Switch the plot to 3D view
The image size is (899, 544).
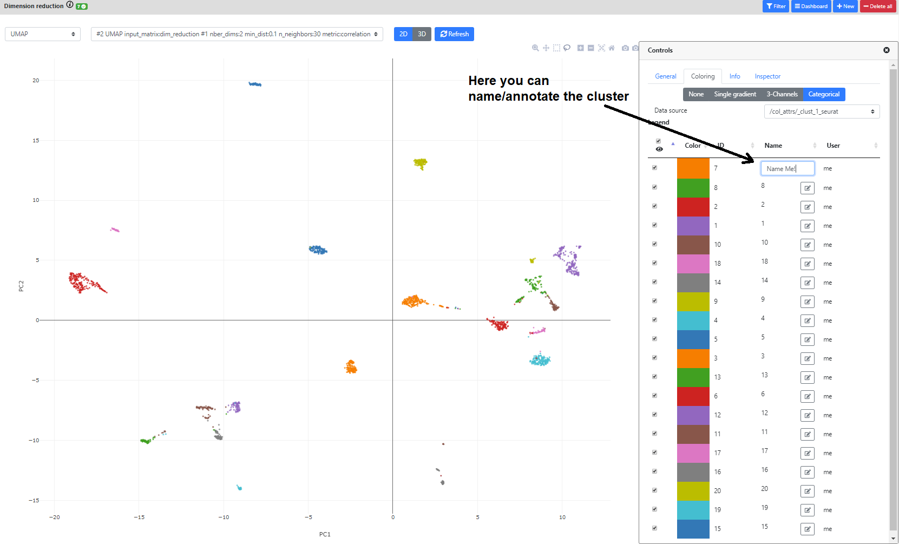[422, 34]
